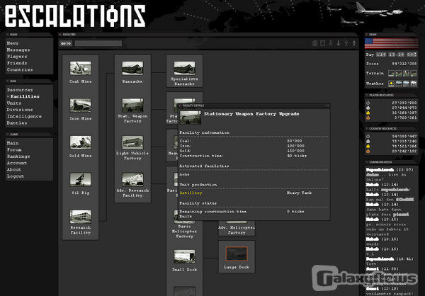Select the Specialists Barracks facility image

(x=184, y=68)
